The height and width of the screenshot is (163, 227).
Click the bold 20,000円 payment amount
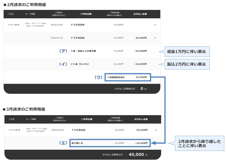pos(141,38)
